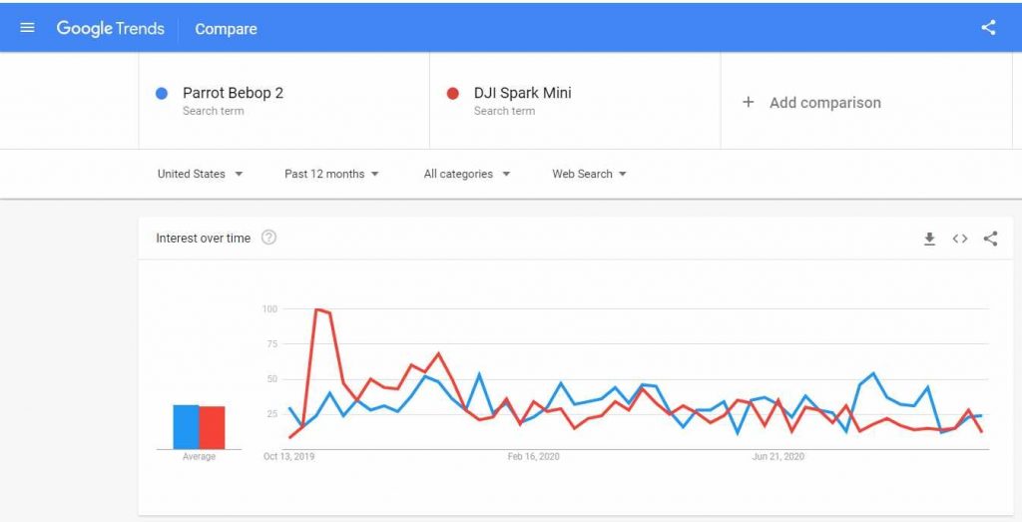Click the Add comparison button
The image size is (1022, 522).
pyautogui.click(x=824, y=102)
